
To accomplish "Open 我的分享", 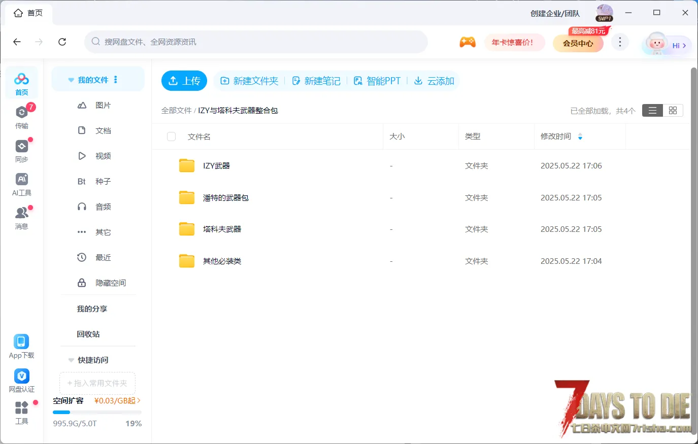I will click(92, 309).
